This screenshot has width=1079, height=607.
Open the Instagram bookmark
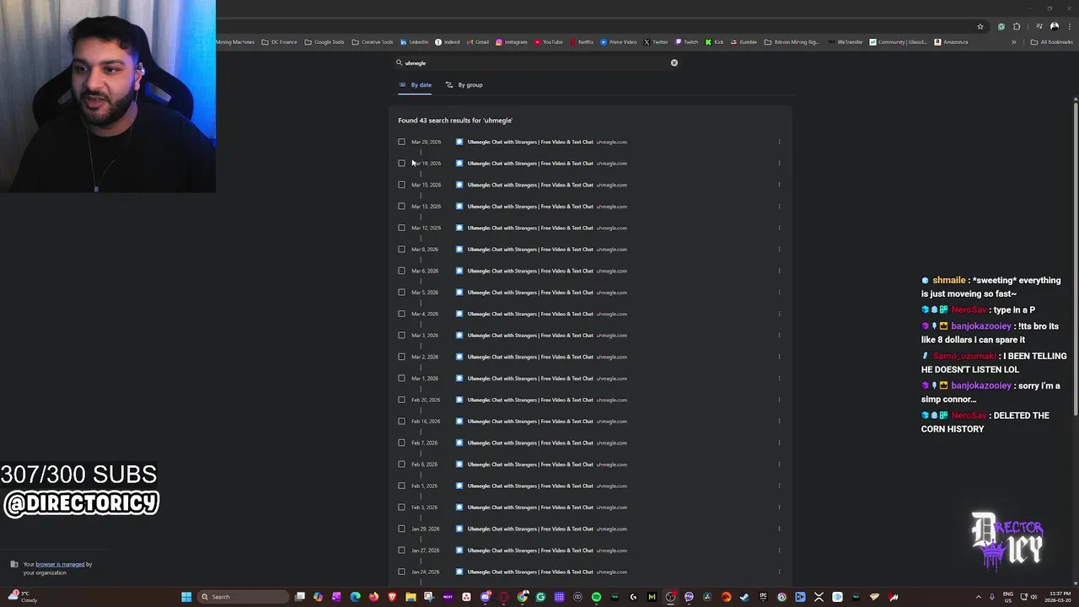(x=512, y=42)
